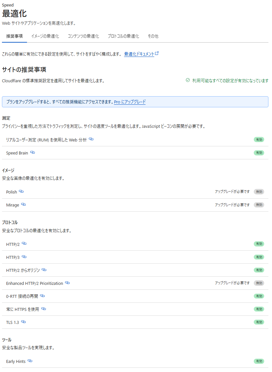Screen dimensions: 272x372
Task: Click the ツール section heading
Action: coord(7,340)
